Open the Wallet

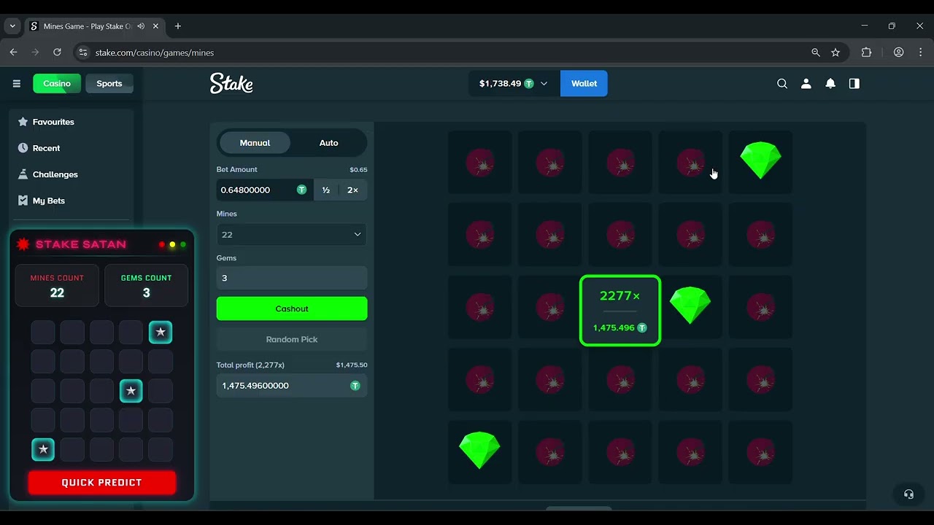click(584, 83)
